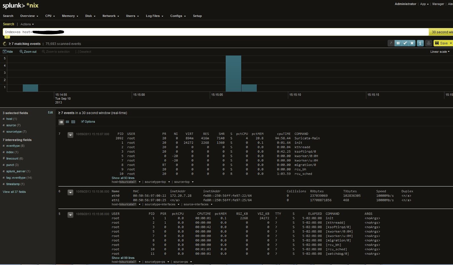Select the list view toggle

(61, 122)
